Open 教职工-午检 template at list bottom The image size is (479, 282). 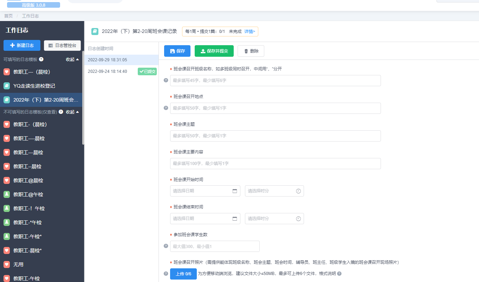(x=41, y=278)
